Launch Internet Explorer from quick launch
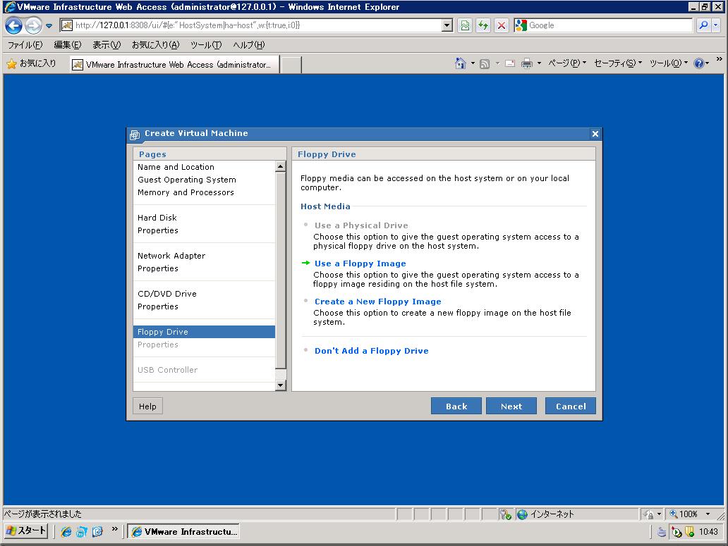Screen dimensions: 728x546 [x=66, y=532]
